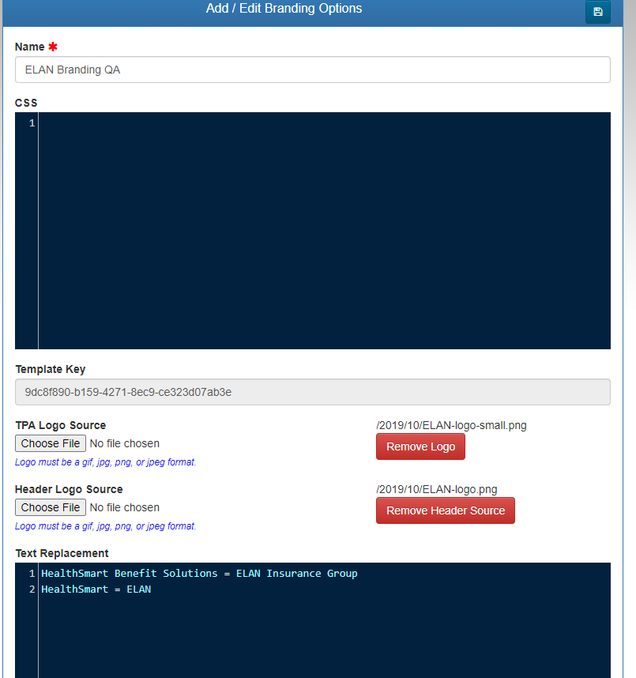Screen dimensions: 636x678
Task: Choose a file for Header Logo Source
Action: pyautogui.click(x=51, y=507)
